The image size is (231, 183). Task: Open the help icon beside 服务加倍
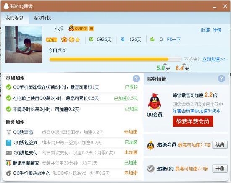pyautogui.click(x=221, y=78)
